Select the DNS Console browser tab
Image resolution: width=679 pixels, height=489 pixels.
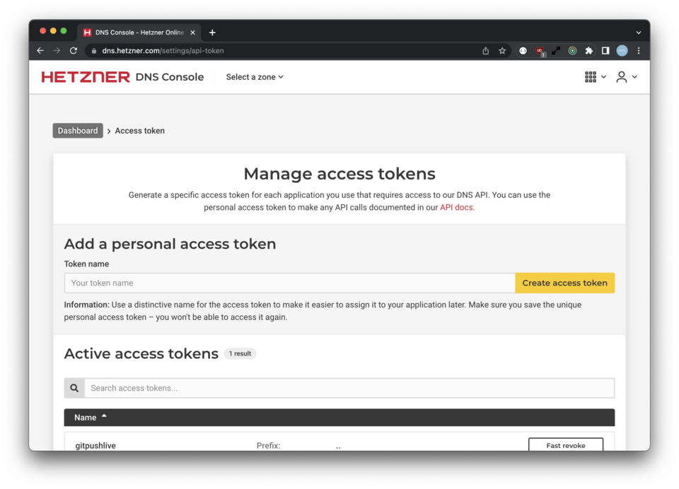point(139,33)
